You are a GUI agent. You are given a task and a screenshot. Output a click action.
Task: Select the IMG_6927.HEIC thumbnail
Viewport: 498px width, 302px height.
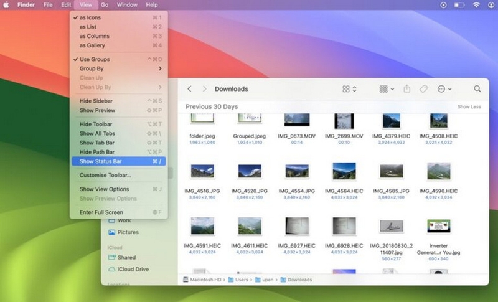coord(297,226)
